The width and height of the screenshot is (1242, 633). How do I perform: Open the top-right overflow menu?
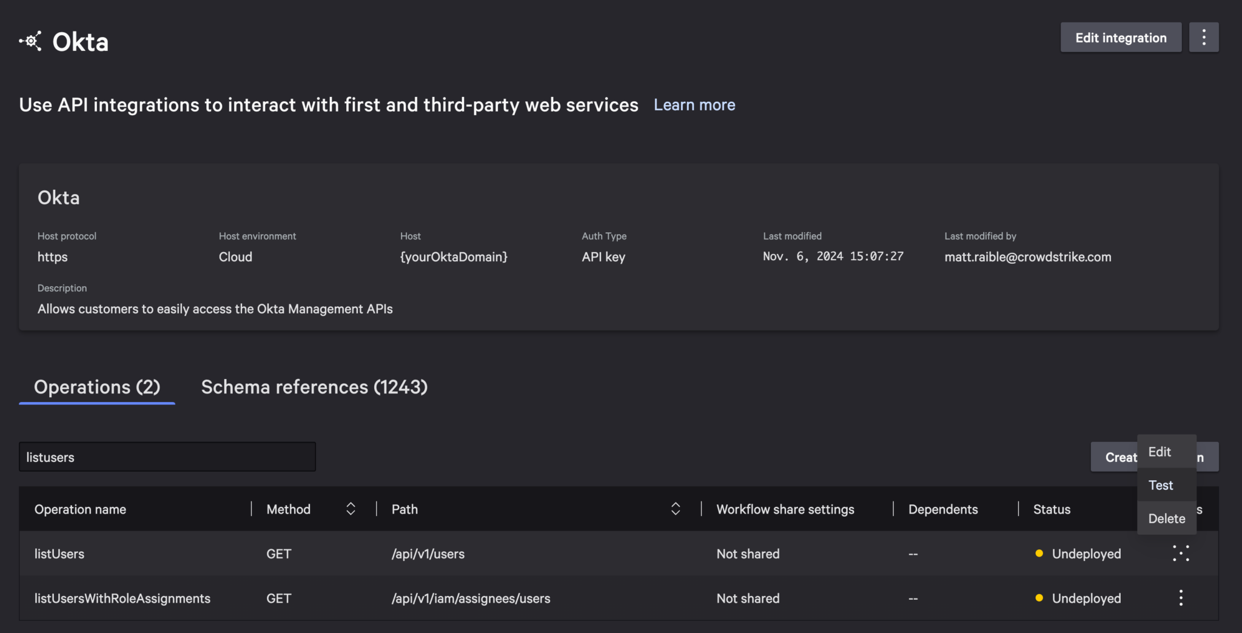tap(1204, 37)
